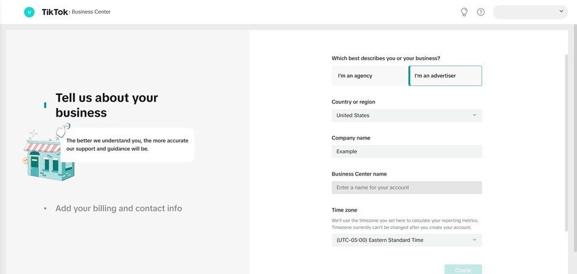Click the United States dropdown arrow
577x274 pixels.
click(x=474, y=115)
